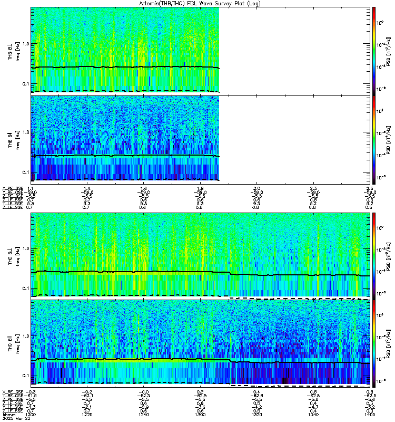Click the plot title 'Artemis(THB,THC) FGL Wave Survey Plot (Log)'
The width and height of the screenshot is (395, 422).
click(200, 4)
